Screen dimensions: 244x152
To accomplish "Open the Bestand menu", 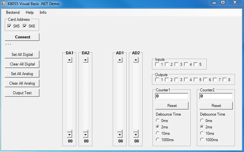I will (13, 12).
